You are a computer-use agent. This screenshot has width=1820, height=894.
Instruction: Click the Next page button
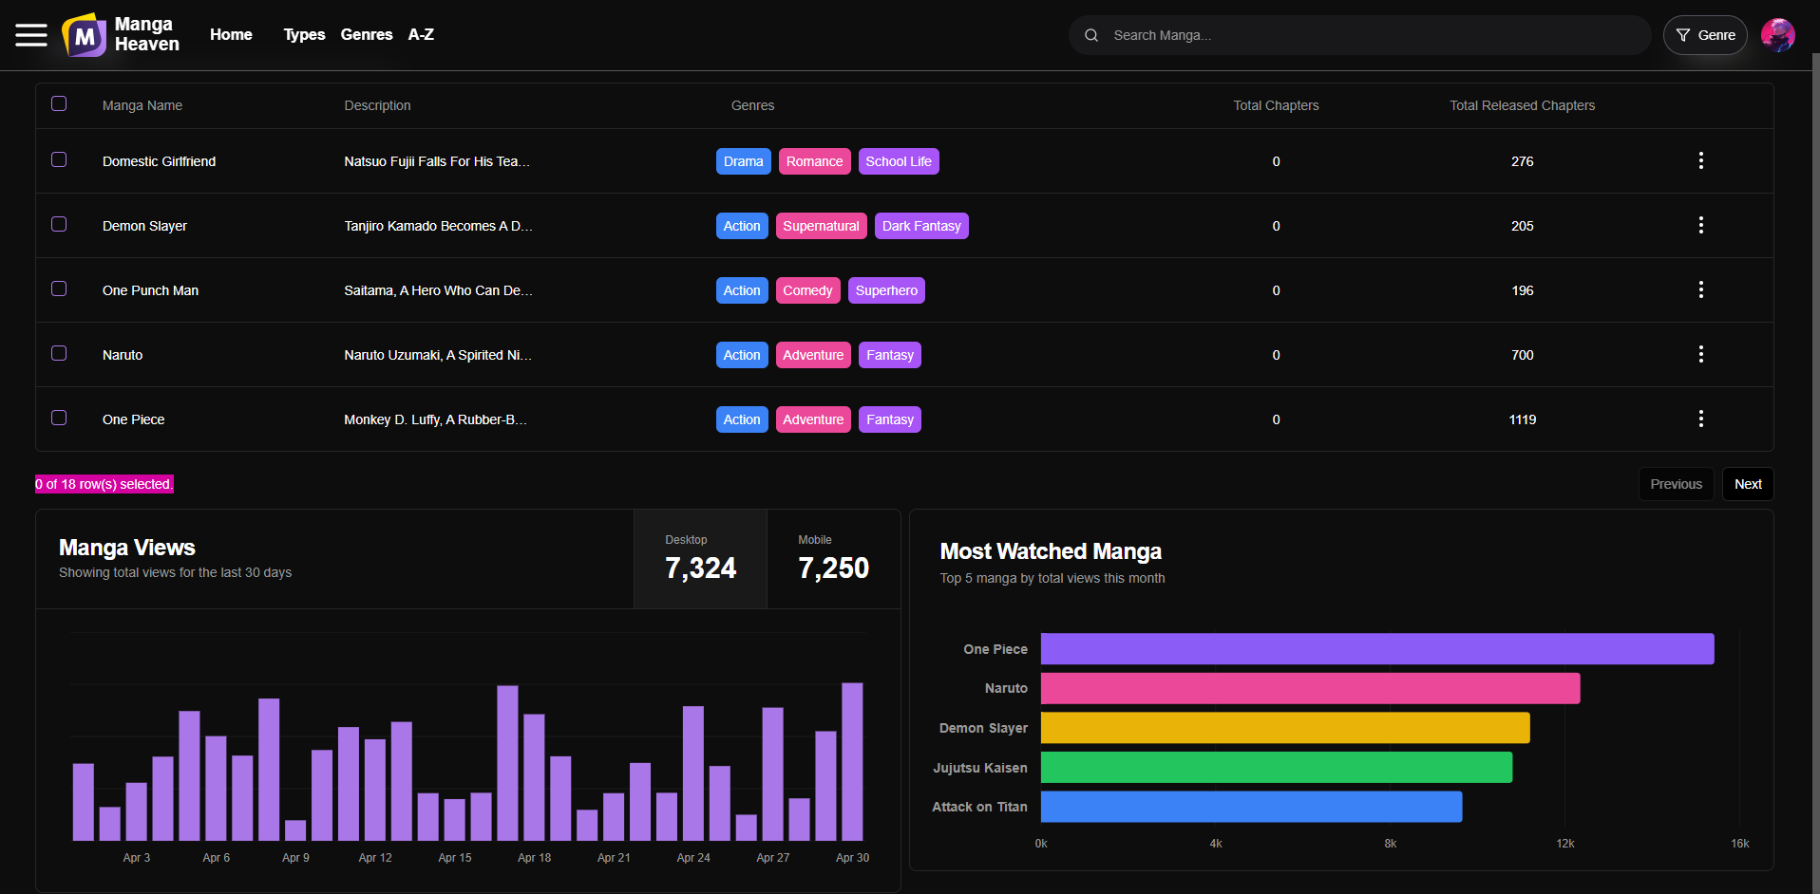1748,484
